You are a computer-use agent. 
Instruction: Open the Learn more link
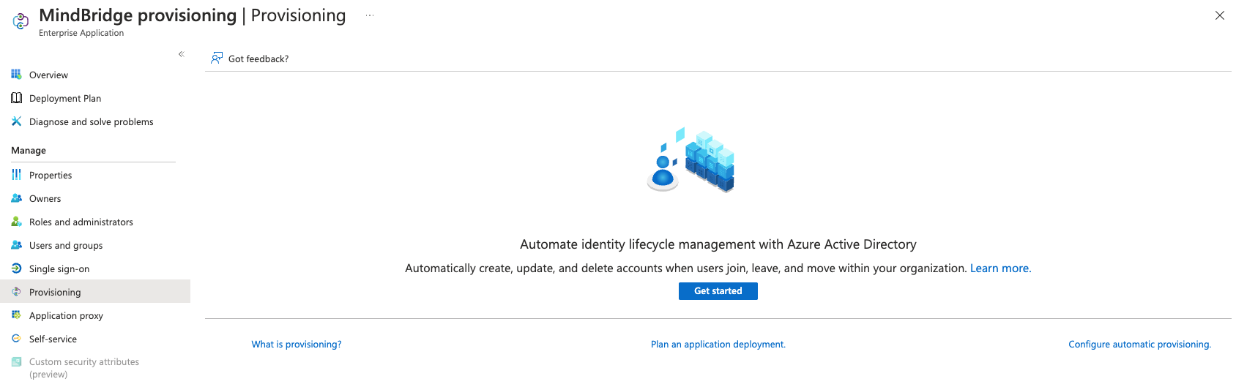coord(1000,268)
